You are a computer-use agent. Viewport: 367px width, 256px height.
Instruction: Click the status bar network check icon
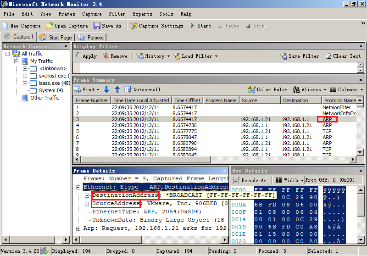[44, 251]
